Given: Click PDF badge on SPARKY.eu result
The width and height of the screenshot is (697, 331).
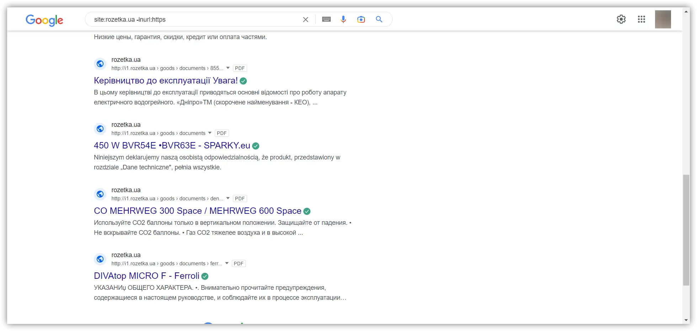Looking at the screenshot, I should (x=222, y=133).
